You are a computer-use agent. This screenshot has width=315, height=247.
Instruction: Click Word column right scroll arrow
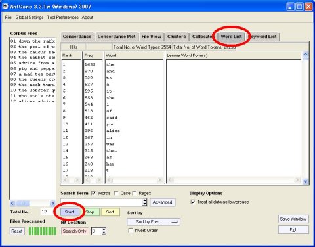(159, 180)
